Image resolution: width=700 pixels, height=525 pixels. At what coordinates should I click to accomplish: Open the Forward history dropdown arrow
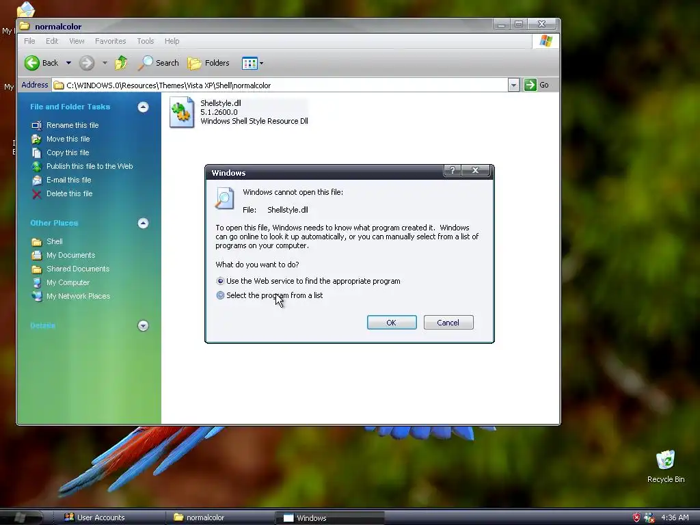pyautogui.click(x=105, y=63)
